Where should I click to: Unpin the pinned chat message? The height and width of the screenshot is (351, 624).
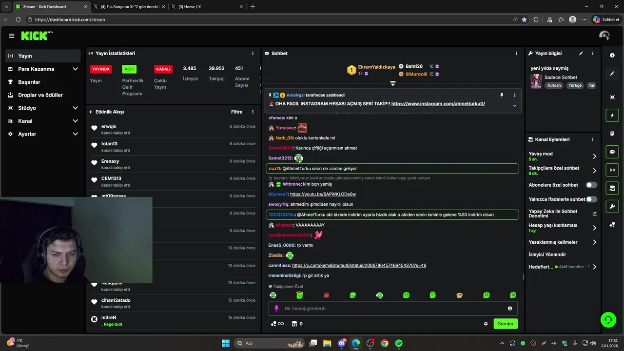[501, 95]
